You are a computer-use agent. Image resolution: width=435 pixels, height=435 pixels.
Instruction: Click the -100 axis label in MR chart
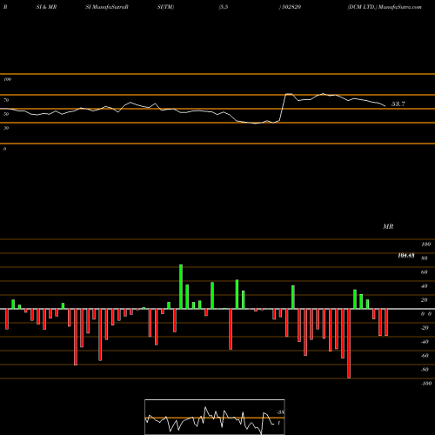coord(426,384)
